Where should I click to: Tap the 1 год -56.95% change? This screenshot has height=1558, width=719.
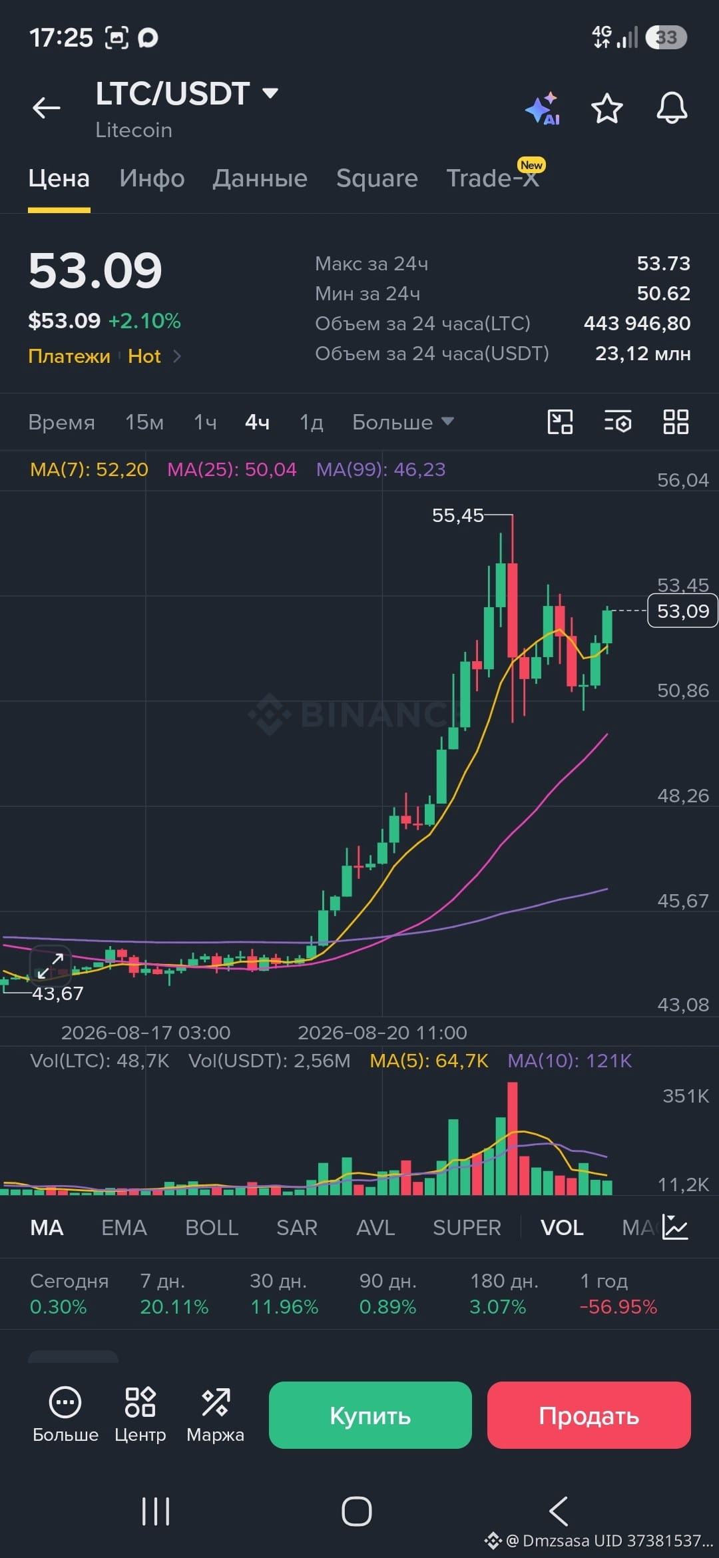tap(618, 1294)
